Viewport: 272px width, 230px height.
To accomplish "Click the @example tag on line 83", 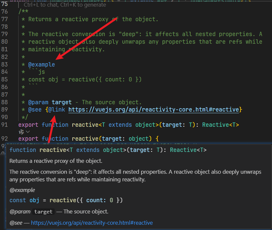I will [42, 65].
